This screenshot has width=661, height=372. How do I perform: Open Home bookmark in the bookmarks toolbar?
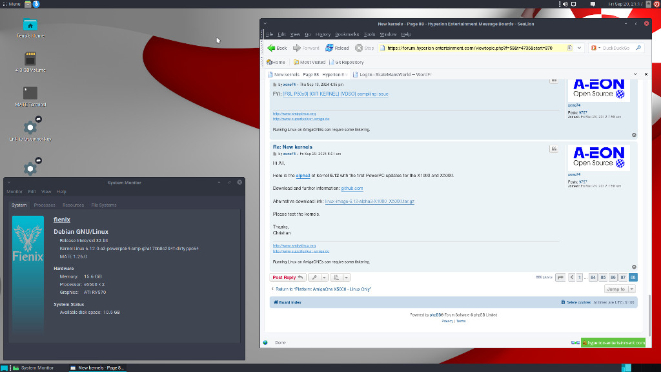click(x=276, y=62)
